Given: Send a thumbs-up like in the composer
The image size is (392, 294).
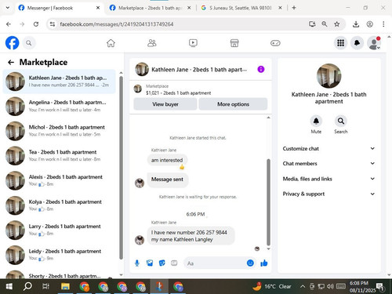Looking at the screenshot, I should pyautogui.click(x=264, y=263).
